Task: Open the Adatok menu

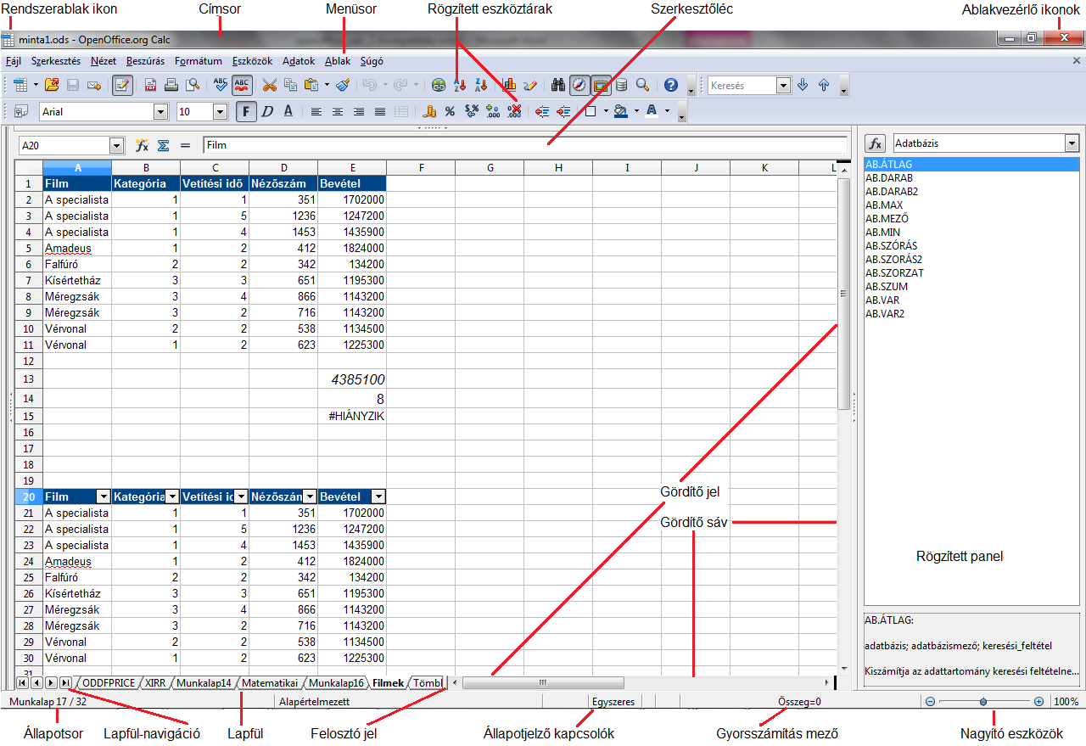Action: point(299,61)
